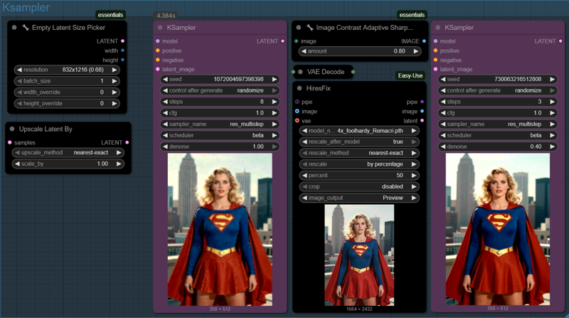
Task: Toggle the crop setting showing disabled
Action: click(x=359, y=186)
